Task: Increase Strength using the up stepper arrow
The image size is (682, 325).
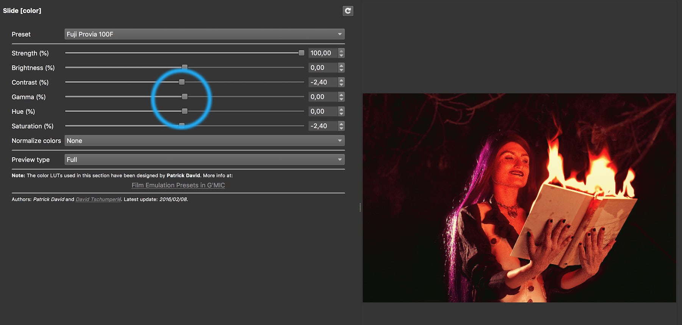Action: [341, 51]
